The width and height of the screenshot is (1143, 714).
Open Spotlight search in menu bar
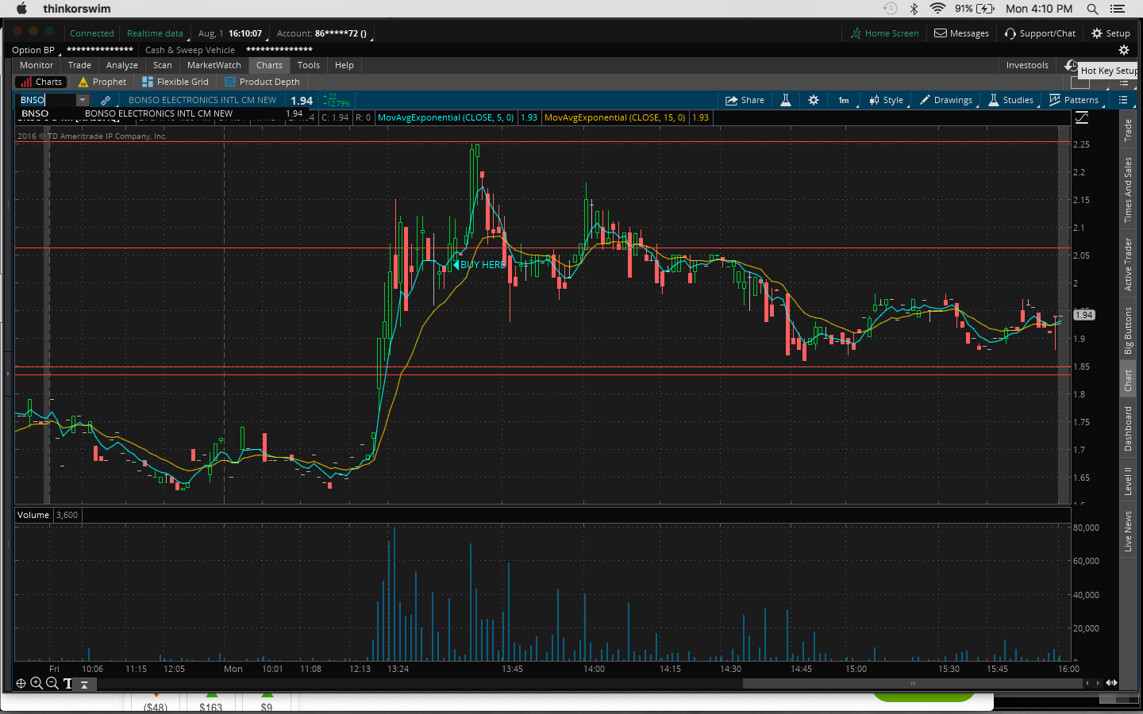click(1092, 9)
